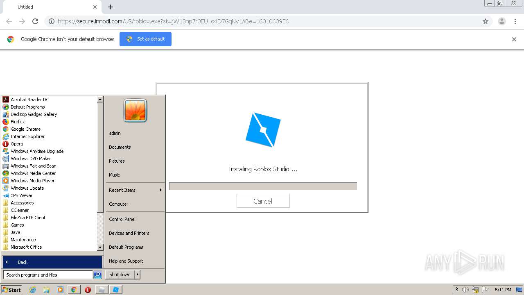This screenshot has width=524, height=295.
Task: Open Internet Explorer from taskbar
Action: (32, 290)
